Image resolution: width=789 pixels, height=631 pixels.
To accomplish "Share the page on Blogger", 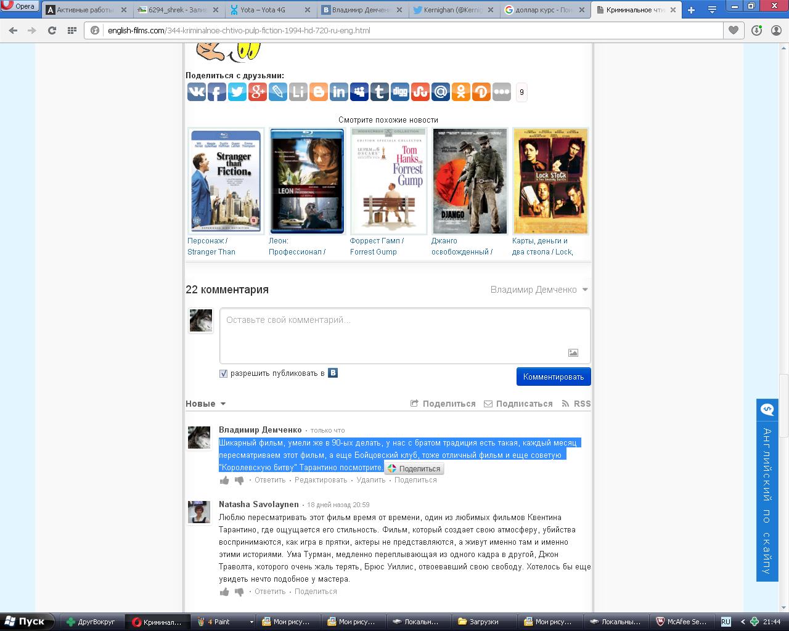I will tap(319, 92).
